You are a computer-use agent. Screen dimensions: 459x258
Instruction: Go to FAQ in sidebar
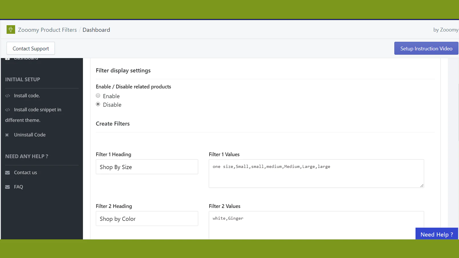(18, 187)
